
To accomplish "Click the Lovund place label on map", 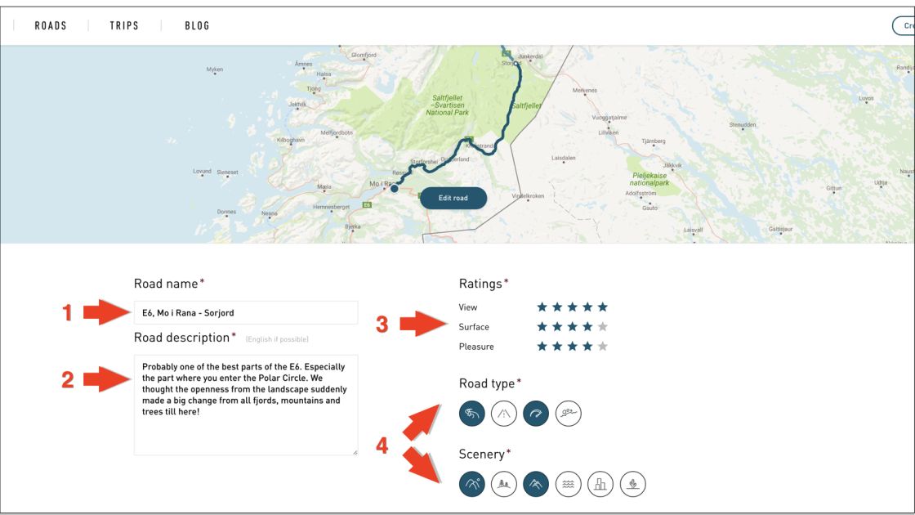I will point(202,171).
